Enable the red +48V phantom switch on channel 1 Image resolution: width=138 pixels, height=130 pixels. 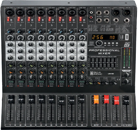tap(8, 20)
